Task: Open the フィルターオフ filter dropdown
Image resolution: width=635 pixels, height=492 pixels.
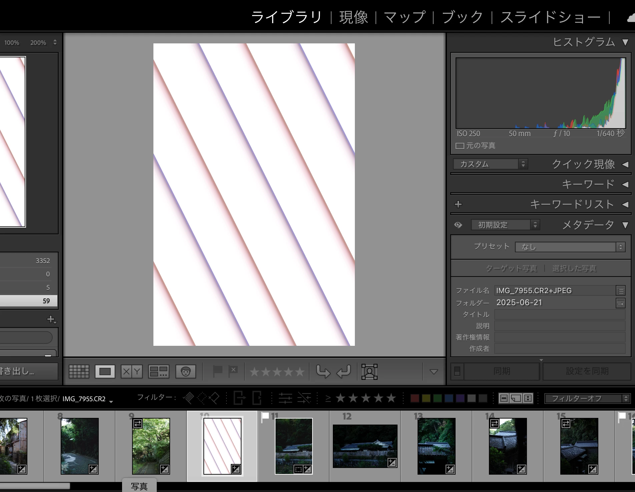Action: coord(587,398)
